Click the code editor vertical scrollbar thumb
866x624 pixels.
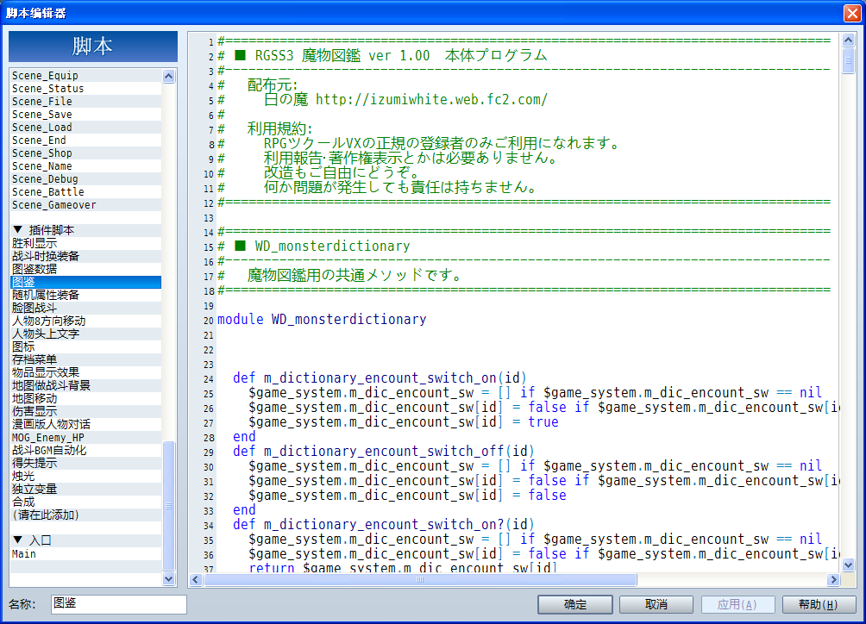click(849, 60)
